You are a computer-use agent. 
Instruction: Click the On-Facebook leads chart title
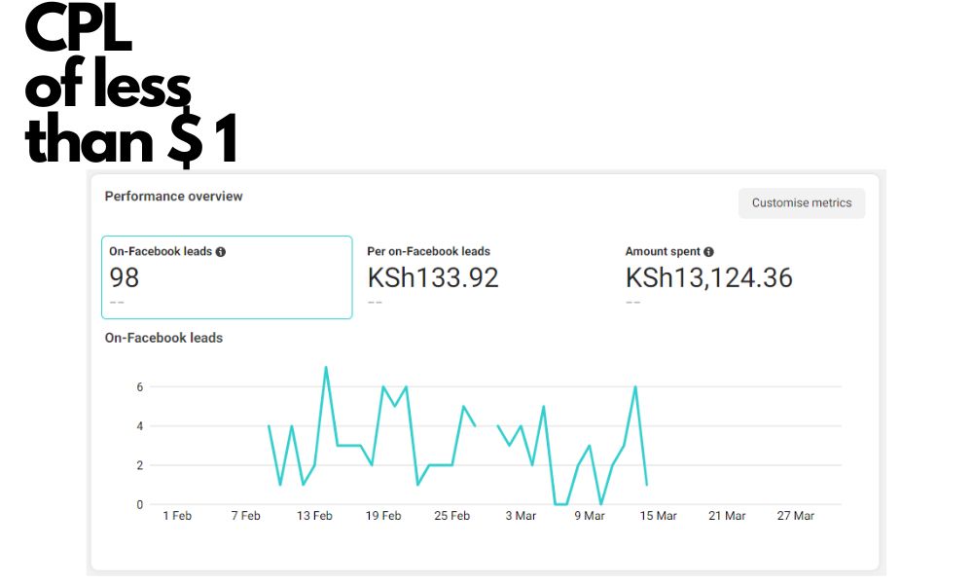[163, 339]
